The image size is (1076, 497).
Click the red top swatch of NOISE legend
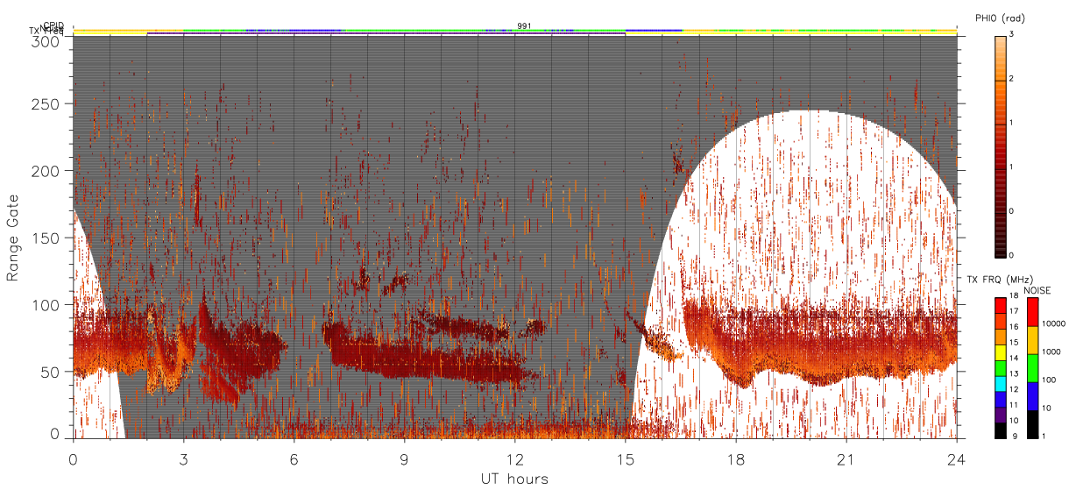1032,312
